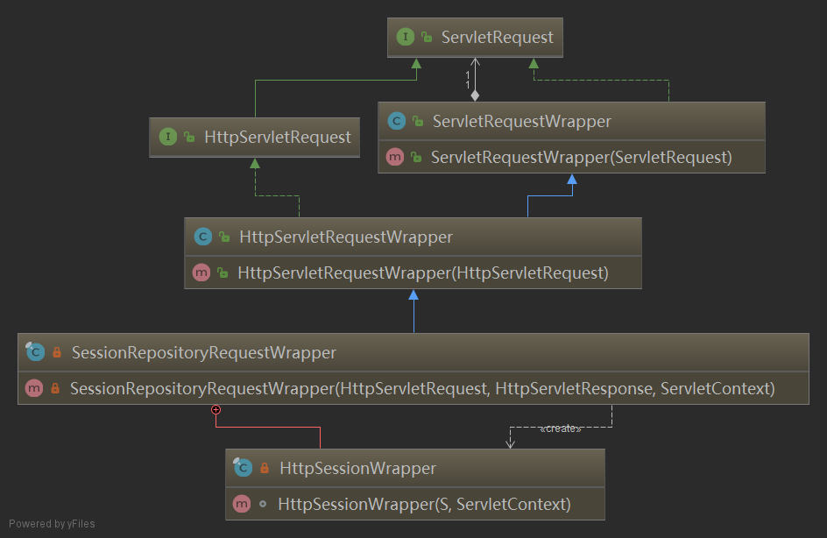
Task: Select the SessionRepositoryRequestWrapper constructor signature text
Action: coord(422,389)
